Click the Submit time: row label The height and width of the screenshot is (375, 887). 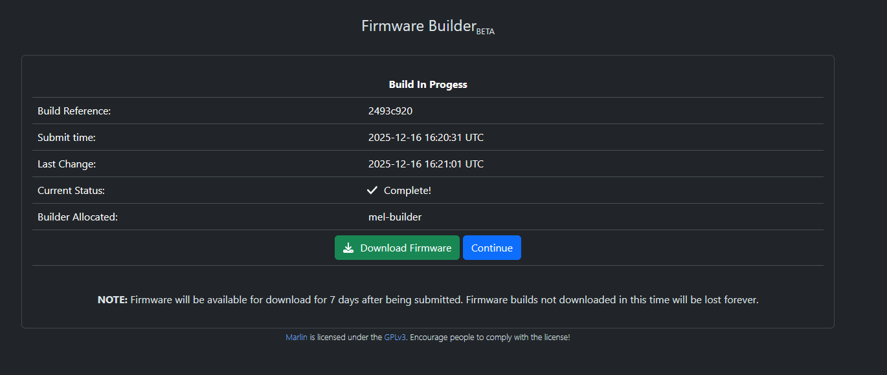[67, 137]
